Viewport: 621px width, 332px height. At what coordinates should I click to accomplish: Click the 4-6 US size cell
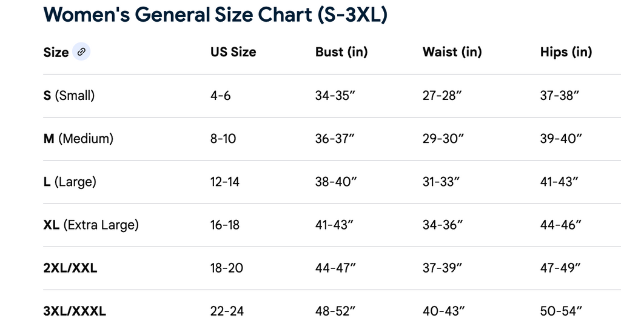point(221,96)
